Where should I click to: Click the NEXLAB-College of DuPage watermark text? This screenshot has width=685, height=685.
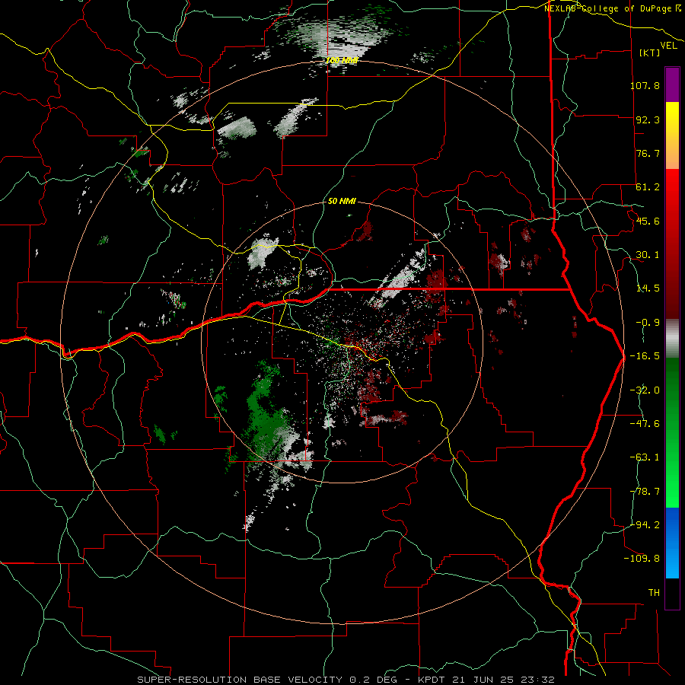612,8
